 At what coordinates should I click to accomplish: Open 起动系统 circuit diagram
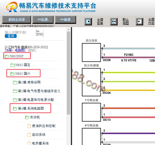(39, 134)
